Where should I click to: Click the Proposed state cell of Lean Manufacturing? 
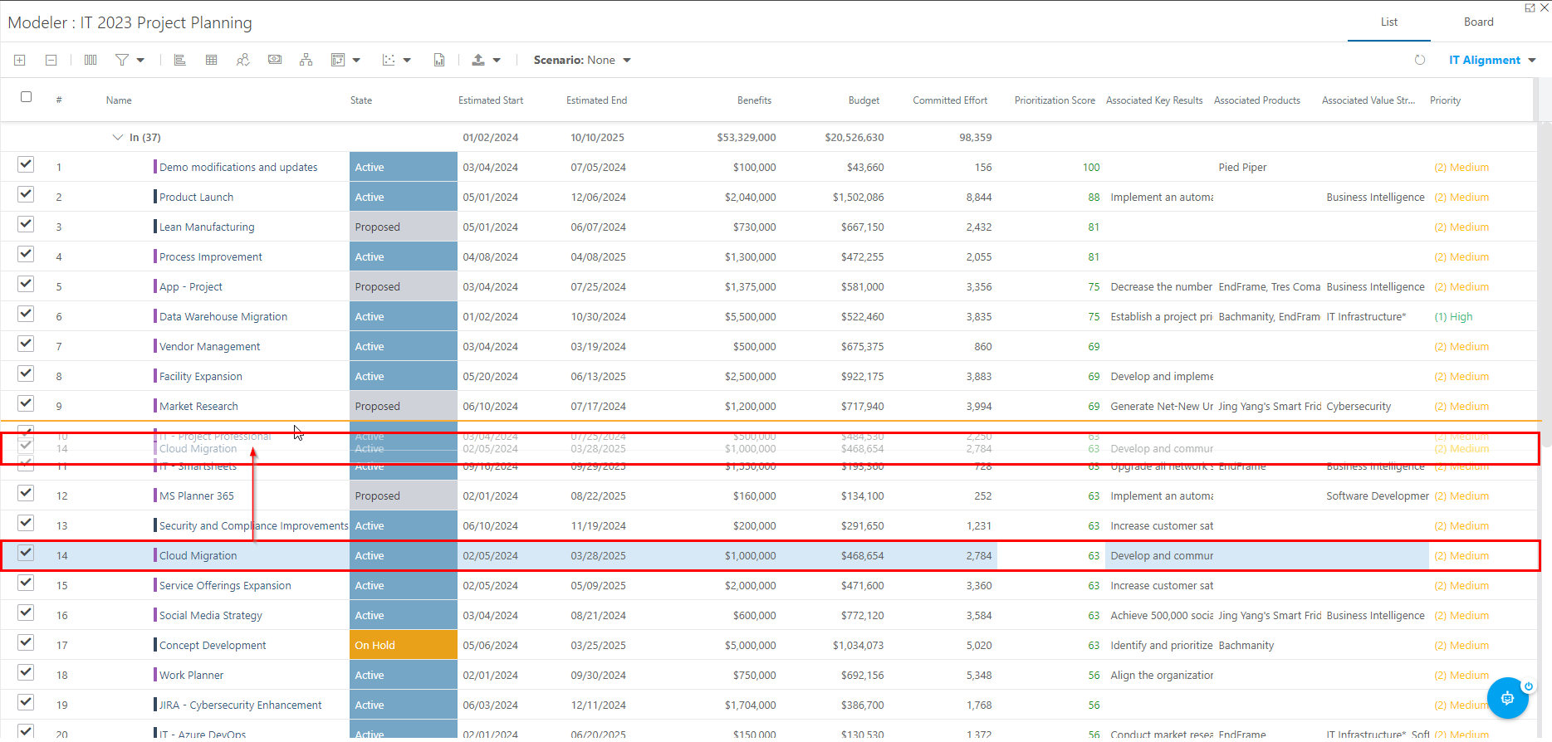pyautogui.click(x=404, y=227)
